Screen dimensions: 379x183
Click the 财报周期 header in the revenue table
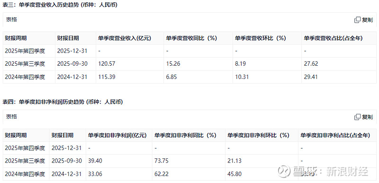[16, 38]
